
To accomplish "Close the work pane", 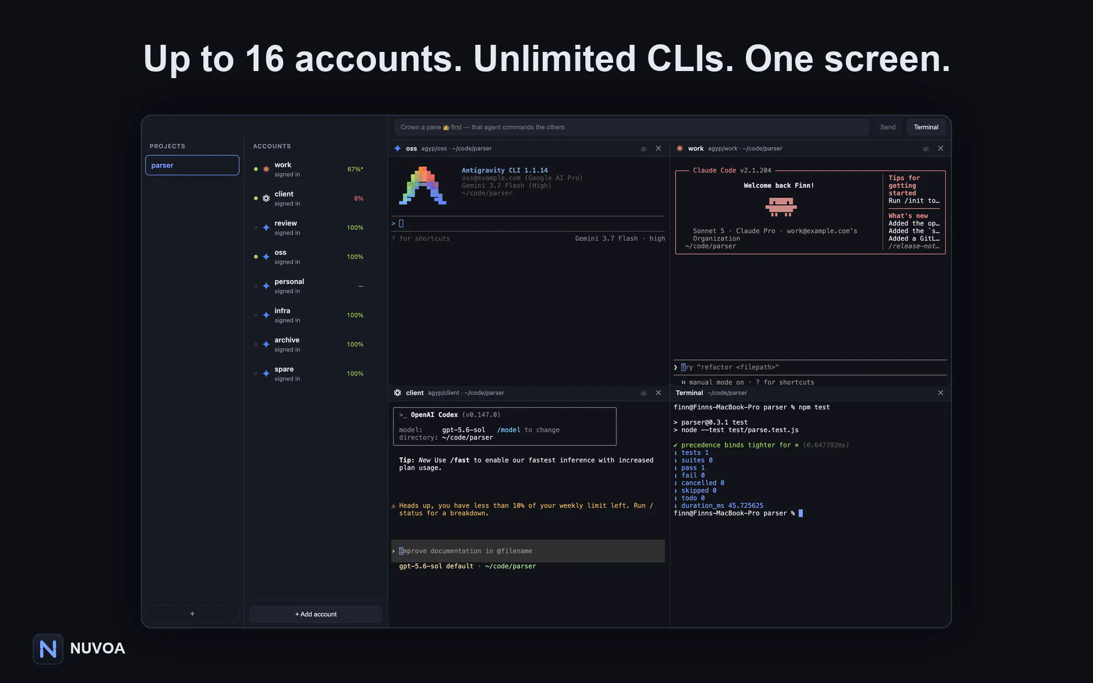I will [x=941, y=149].
